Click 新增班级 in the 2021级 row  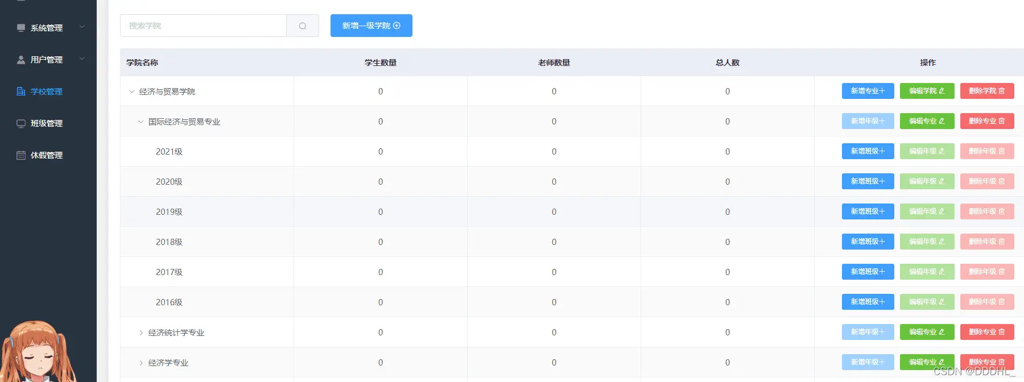868,151
